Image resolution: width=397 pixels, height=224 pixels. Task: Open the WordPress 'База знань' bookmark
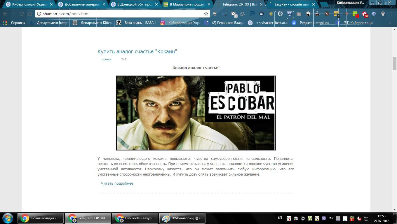[136, 23]
